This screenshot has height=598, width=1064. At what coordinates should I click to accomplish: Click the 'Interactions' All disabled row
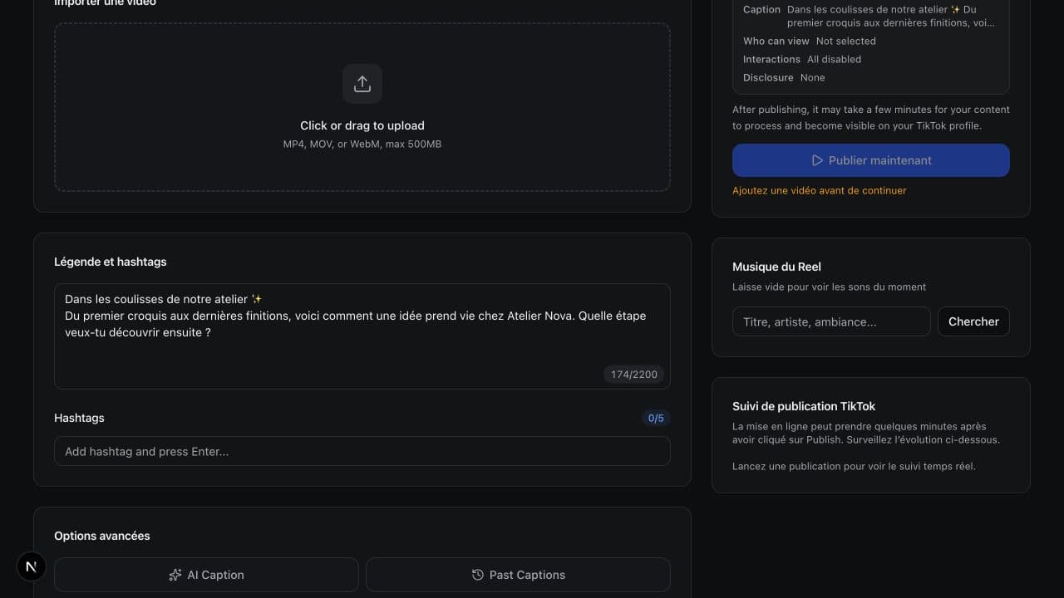[802, 59]
